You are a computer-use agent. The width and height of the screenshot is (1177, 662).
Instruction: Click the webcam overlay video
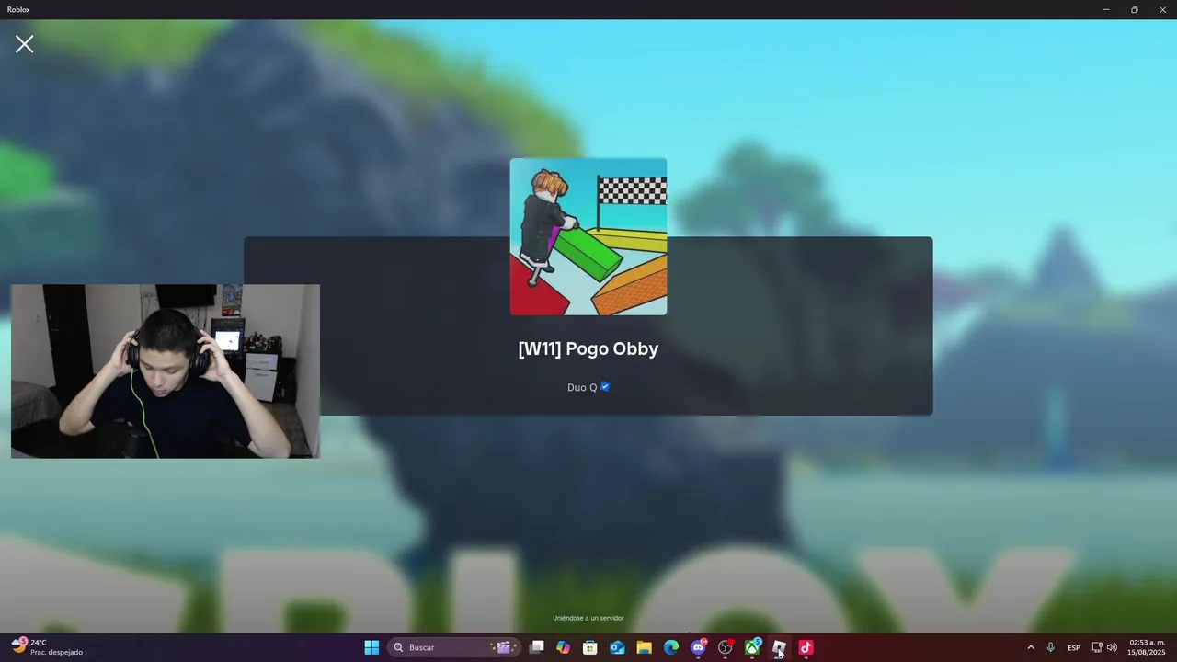(166, 371)
